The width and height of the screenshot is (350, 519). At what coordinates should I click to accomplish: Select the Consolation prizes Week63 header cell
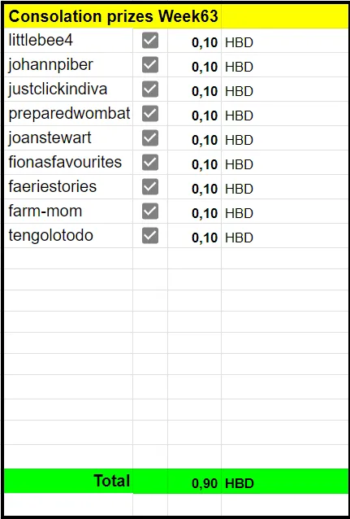coord(113,16)
